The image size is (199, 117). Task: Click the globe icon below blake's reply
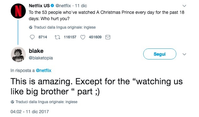click(13, 102)
